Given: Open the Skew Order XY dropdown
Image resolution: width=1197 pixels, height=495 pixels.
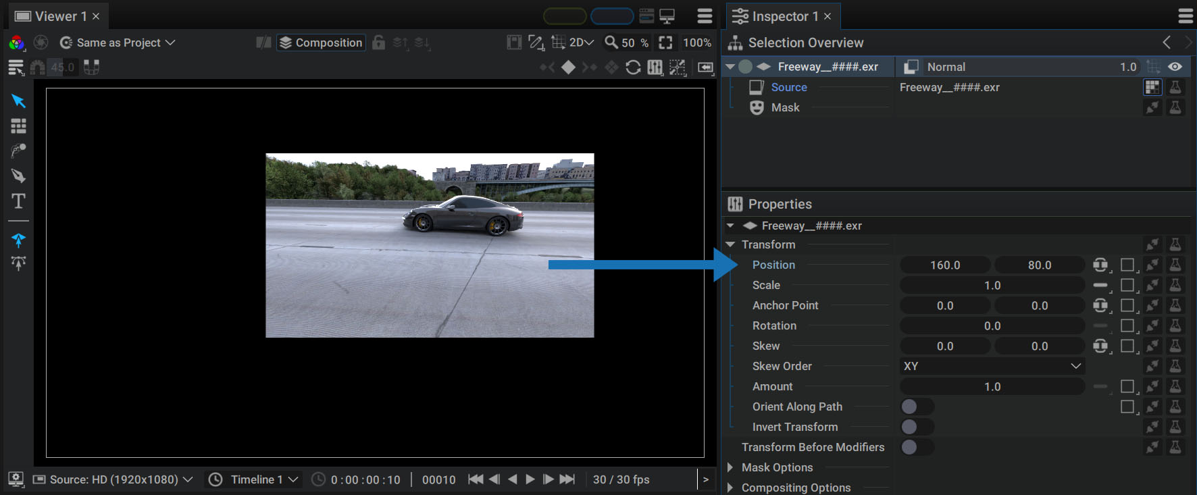Looking at the screenshot, I should click(x=992, y=366).
